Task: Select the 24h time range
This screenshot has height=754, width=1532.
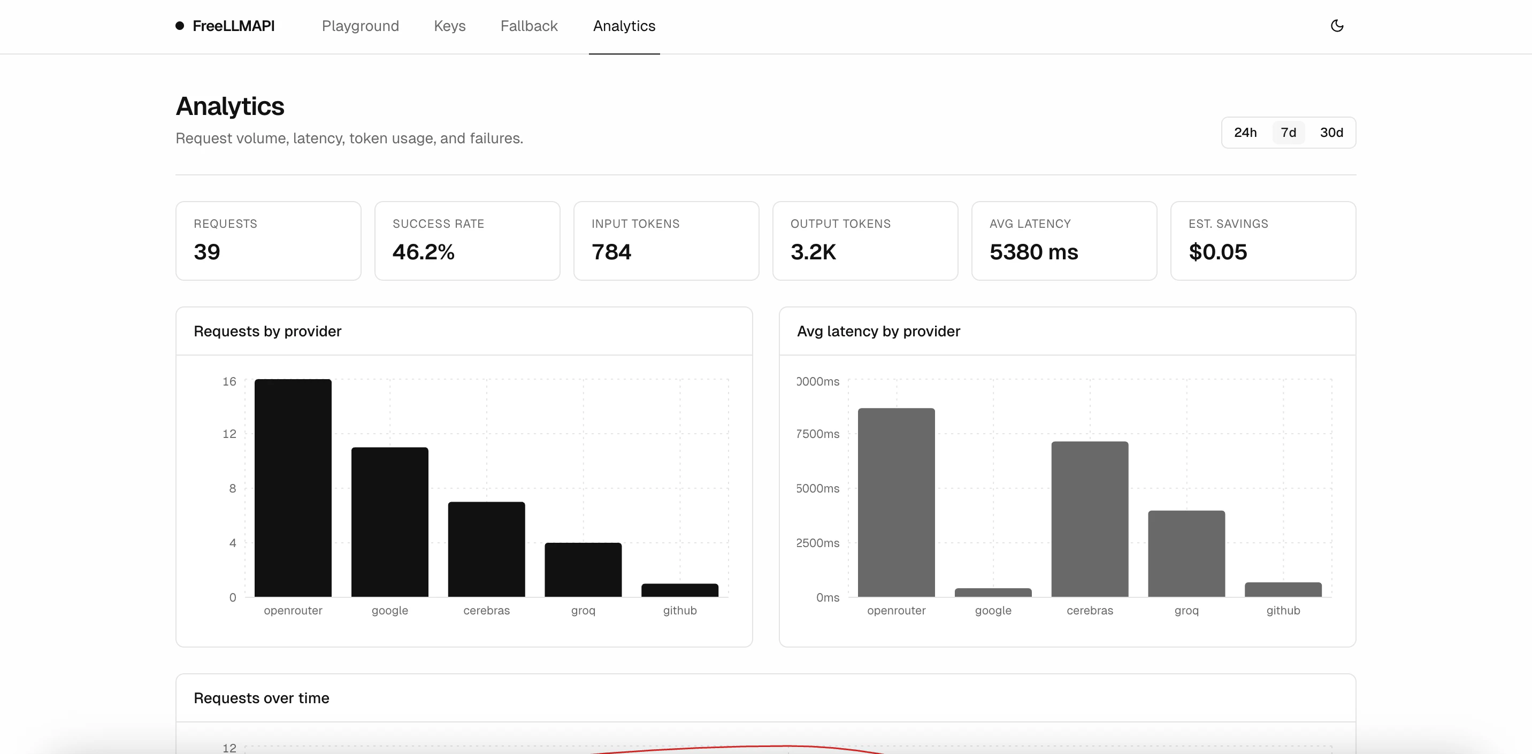Action: (1246, 133)
